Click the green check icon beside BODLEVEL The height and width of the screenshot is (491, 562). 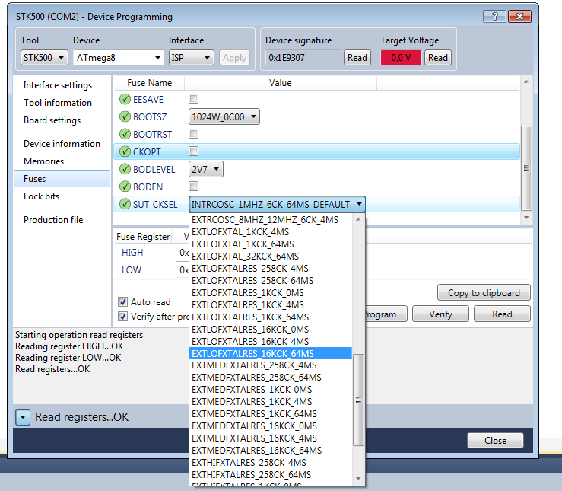click(125, 169)
